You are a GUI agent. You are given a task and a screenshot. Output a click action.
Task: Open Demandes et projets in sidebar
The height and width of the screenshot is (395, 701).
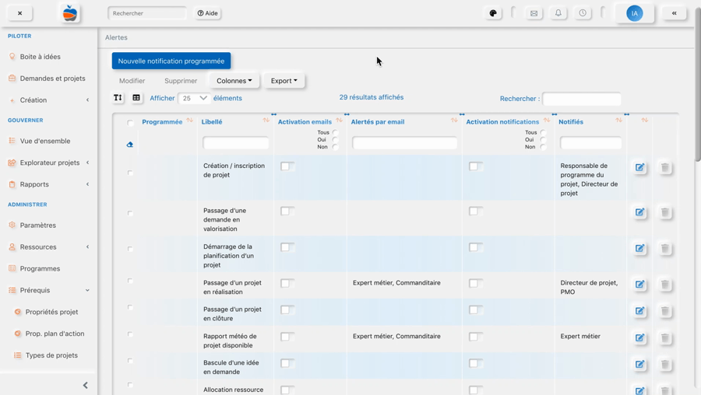click(x=53, y=78)
